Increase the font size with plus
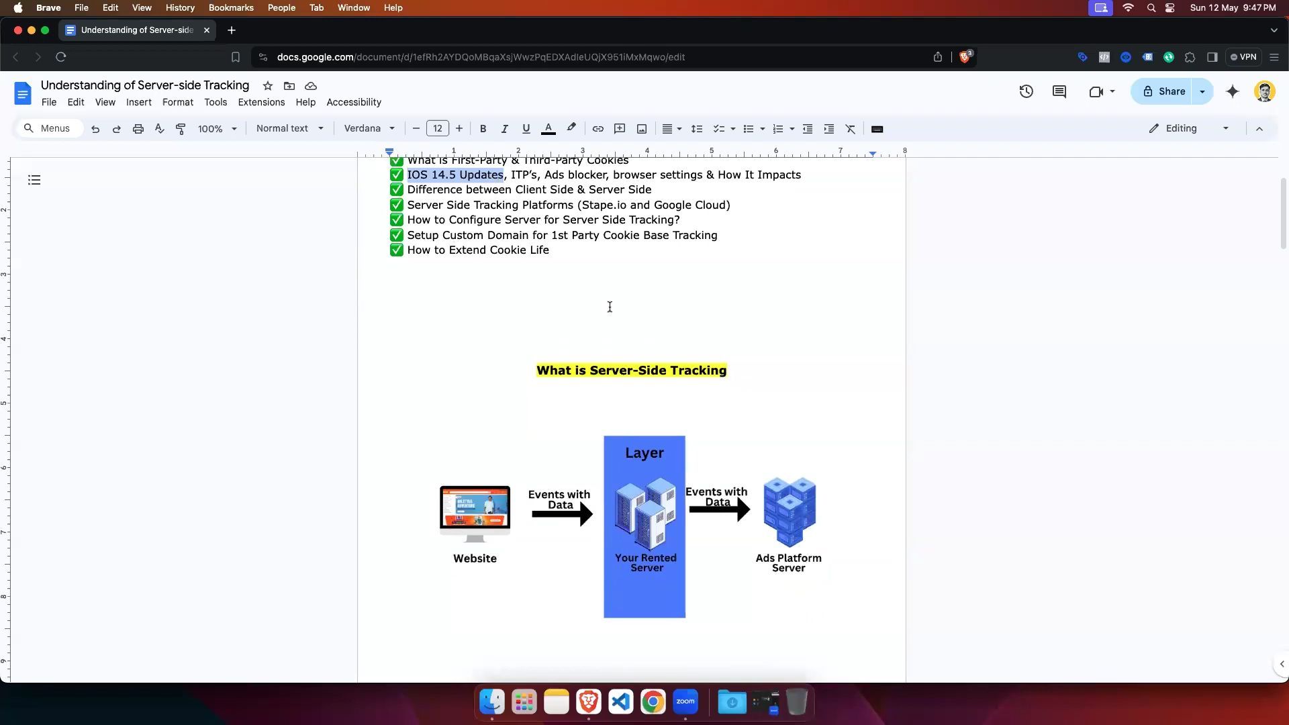The width and height of the screenshot is (1289, 725). tap(459, 129)
